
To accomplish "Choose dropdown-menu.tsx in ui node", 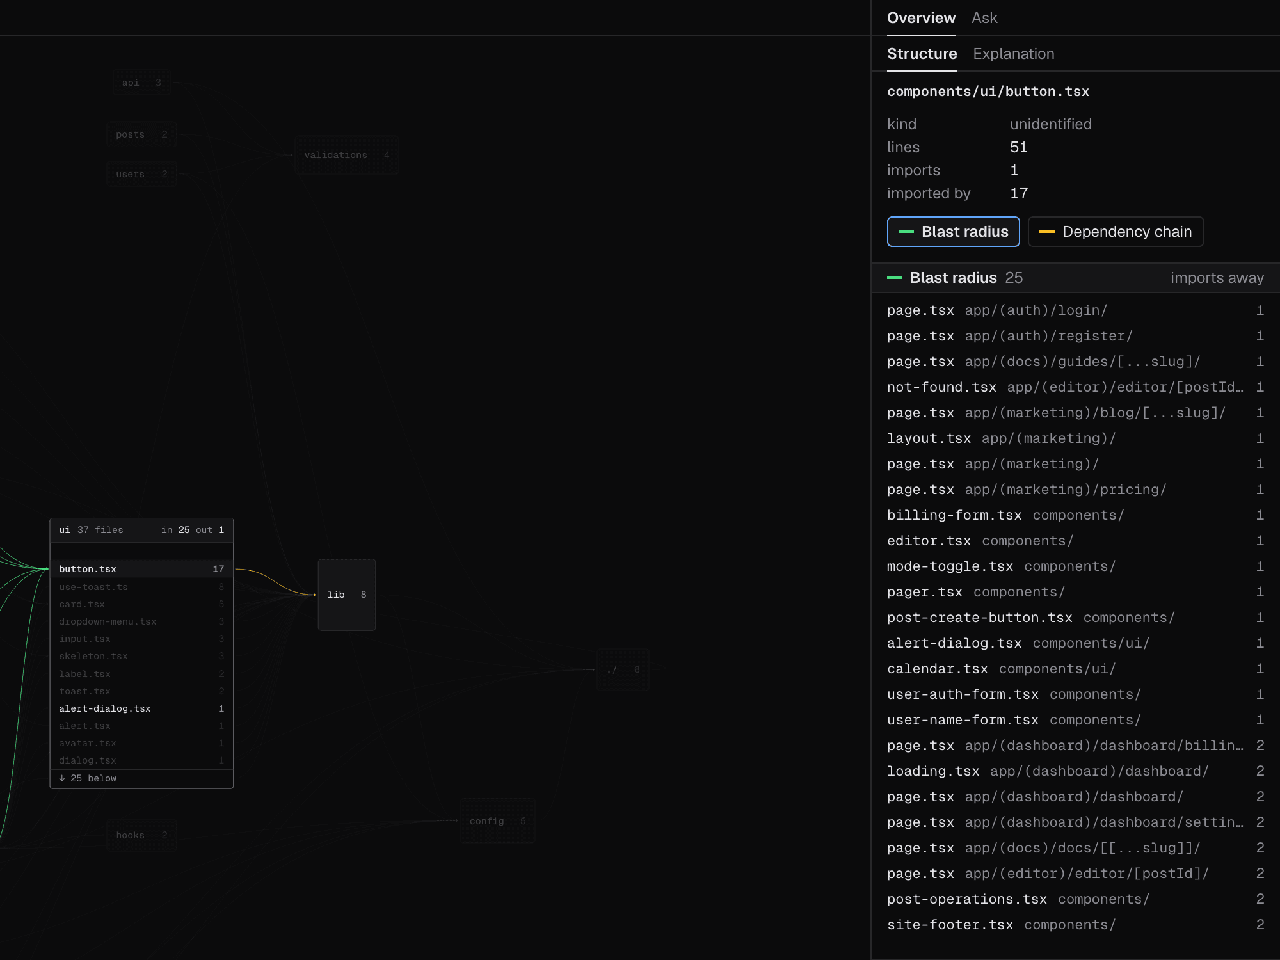I will (141, 621).
